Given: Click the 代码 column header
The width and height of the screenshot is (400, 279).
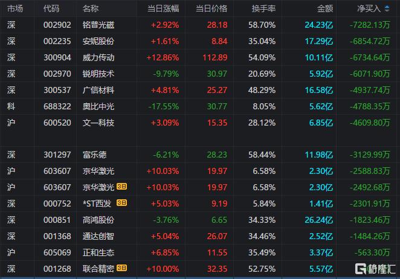Looking at the screenshot, I should click(x=51, y=8).
